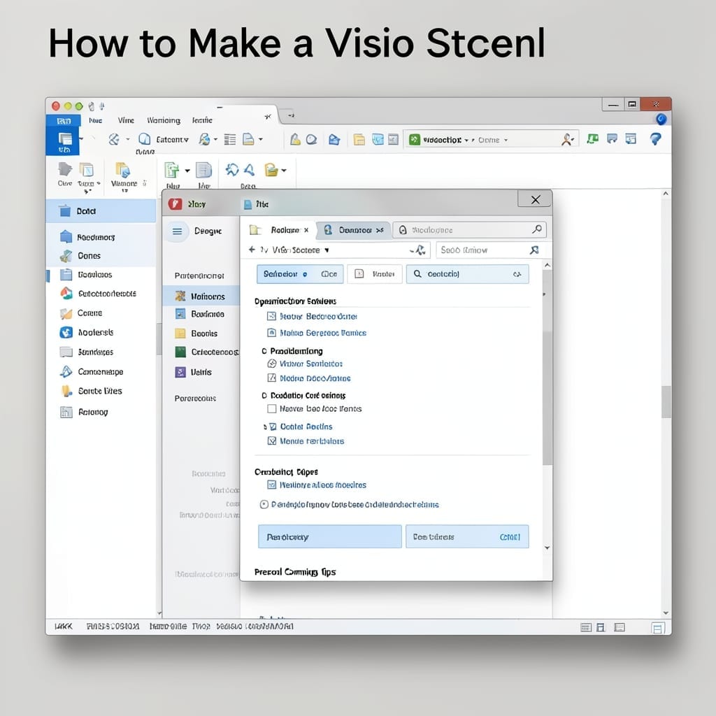The image size is (716, 716).
Task: Click the yellow folder icon in top toolbar
Action: point(359,139)
